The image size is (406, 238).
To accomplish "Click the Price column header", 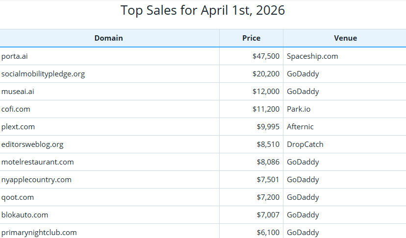I will (x=251, y=38).
